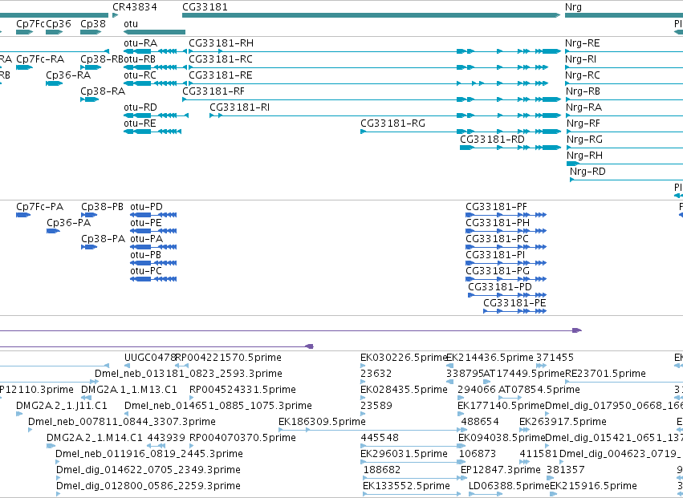Open EST Dmel_neb_013181_0823_2593.3prime

[189, 374]
